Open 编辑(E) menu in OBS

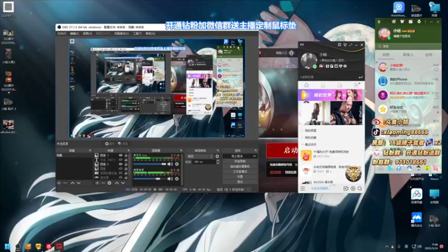click(74, 34)
